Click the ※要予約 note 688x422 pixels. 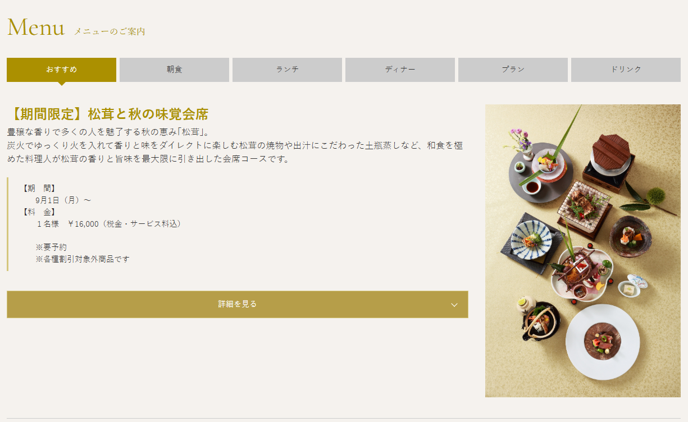point(51,247)
